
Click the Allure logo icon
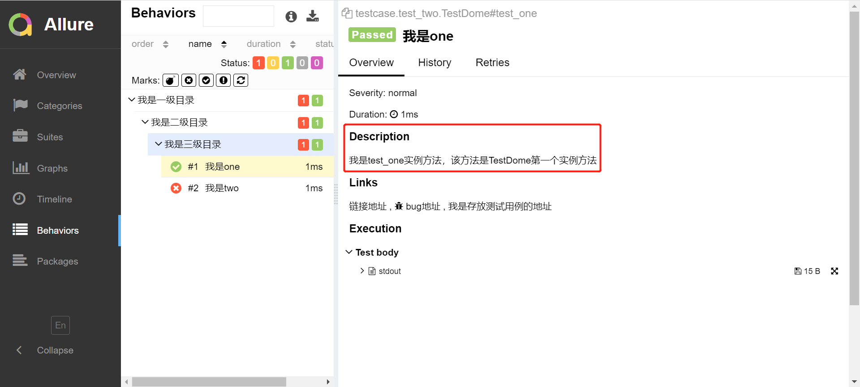pyautogui.click(x=20, y=24)
